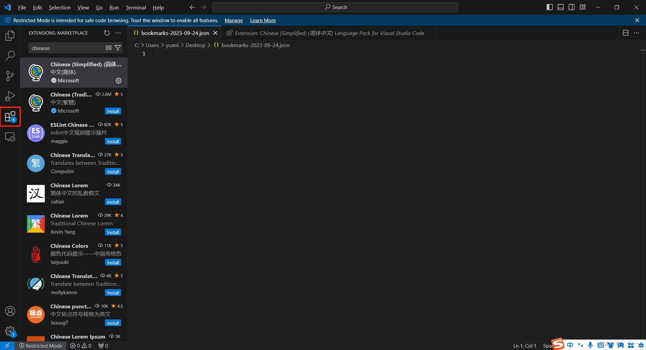The height and width of the screenshot is (350, 646).
Task: Click the Restricted Mode status item
Action: 41,346
